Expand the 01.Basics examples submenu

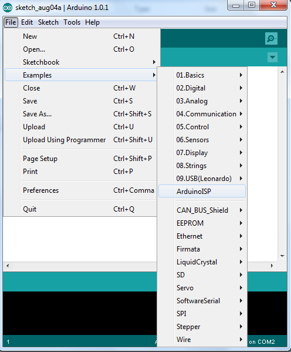[x=202, y=75]
